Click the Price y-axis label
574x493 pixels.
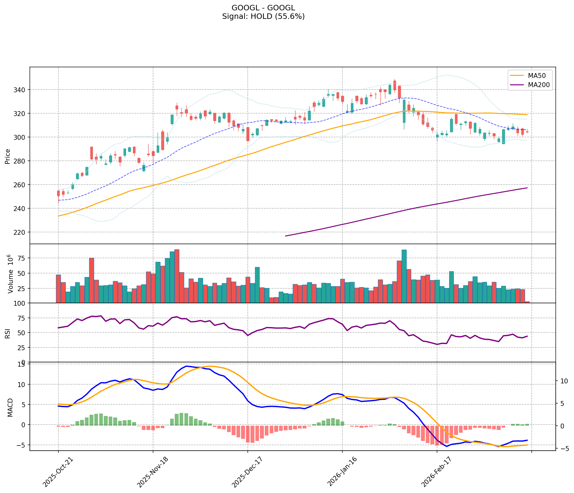[8, 156]
